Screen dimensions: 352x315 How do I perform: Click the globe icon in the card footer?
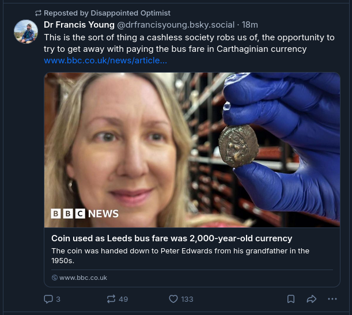[x=55, y=278]
